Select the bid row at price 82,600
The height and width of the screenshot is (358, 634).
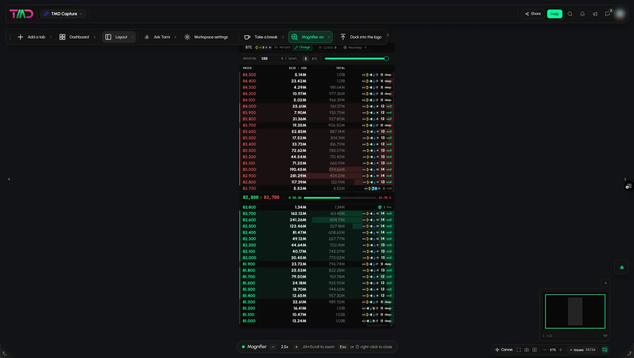pos(317,220)
